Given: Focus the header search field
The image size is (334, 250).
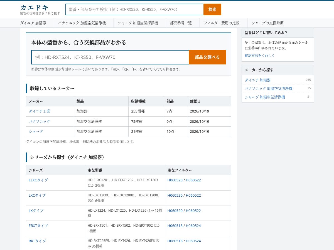Looking at the screenshot, I should 135,9.
